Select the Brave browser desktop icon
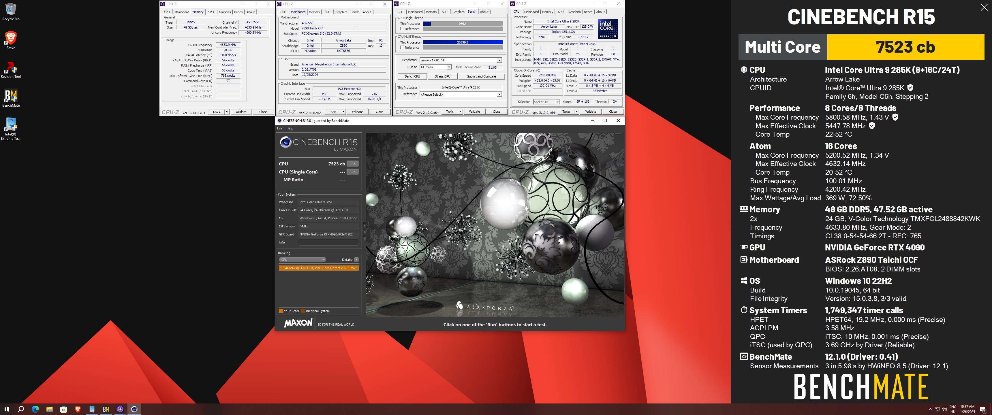The image size is (992, 415). [11, 40]
